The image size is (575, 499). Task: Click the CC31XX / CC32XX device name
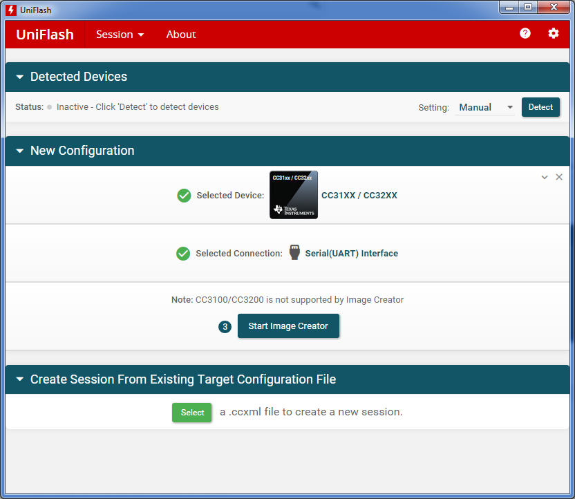click(x=359, y=196)
